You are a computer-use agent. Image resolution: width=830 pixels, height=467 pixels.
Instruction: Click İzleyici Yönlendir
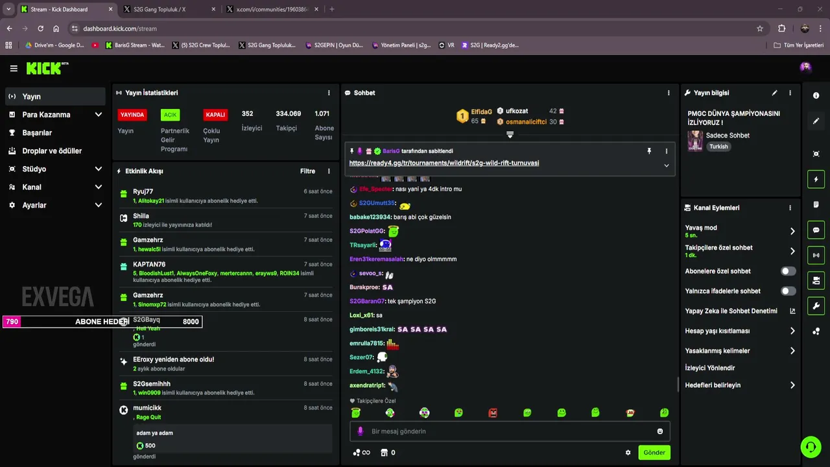coord(710,368)
